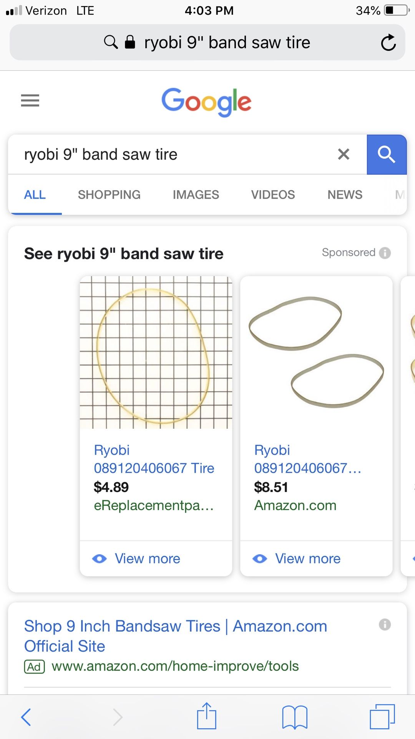This screenshot has height=739, width=415.
Task: Switch to the Shopping tab
Action: coord(109,195)
